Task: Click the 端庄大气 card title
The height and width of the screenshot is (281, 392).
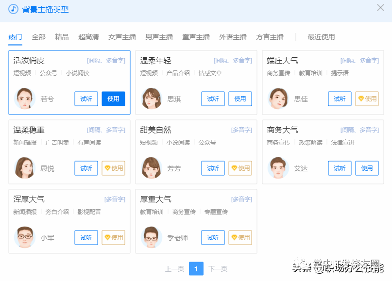Action: pyautogui.click(x=282, y=61)
